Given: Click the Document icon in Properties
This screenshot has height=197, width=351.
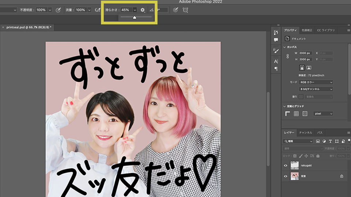Looking at the screenshot, I should 287,39.
